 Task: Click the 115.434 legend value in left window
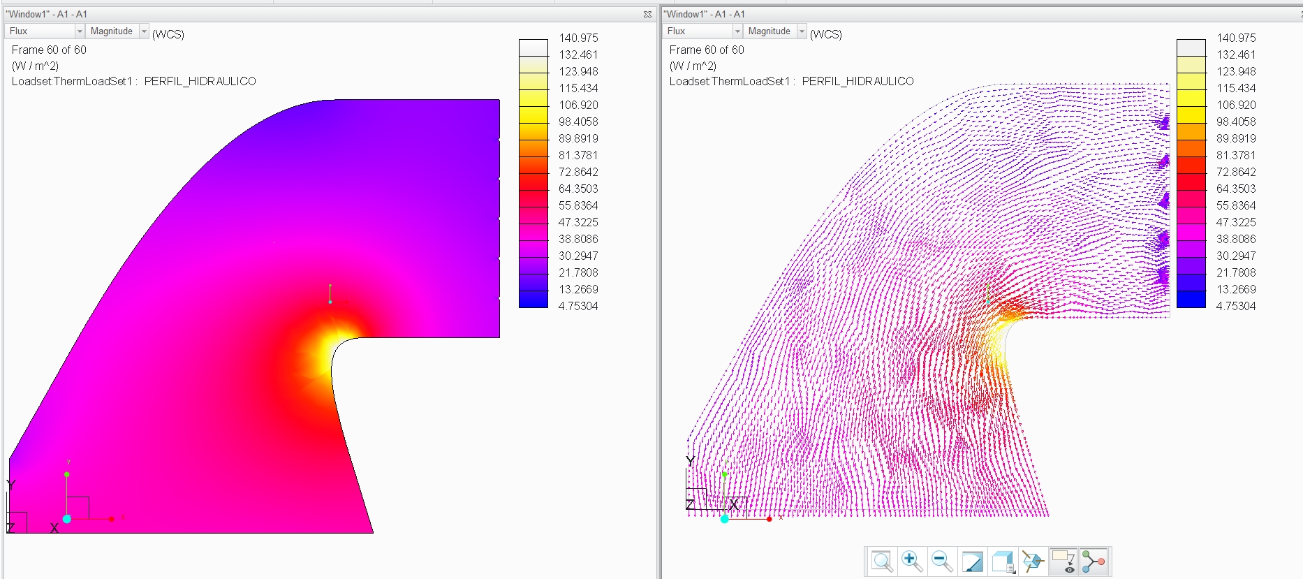point(578,88)
